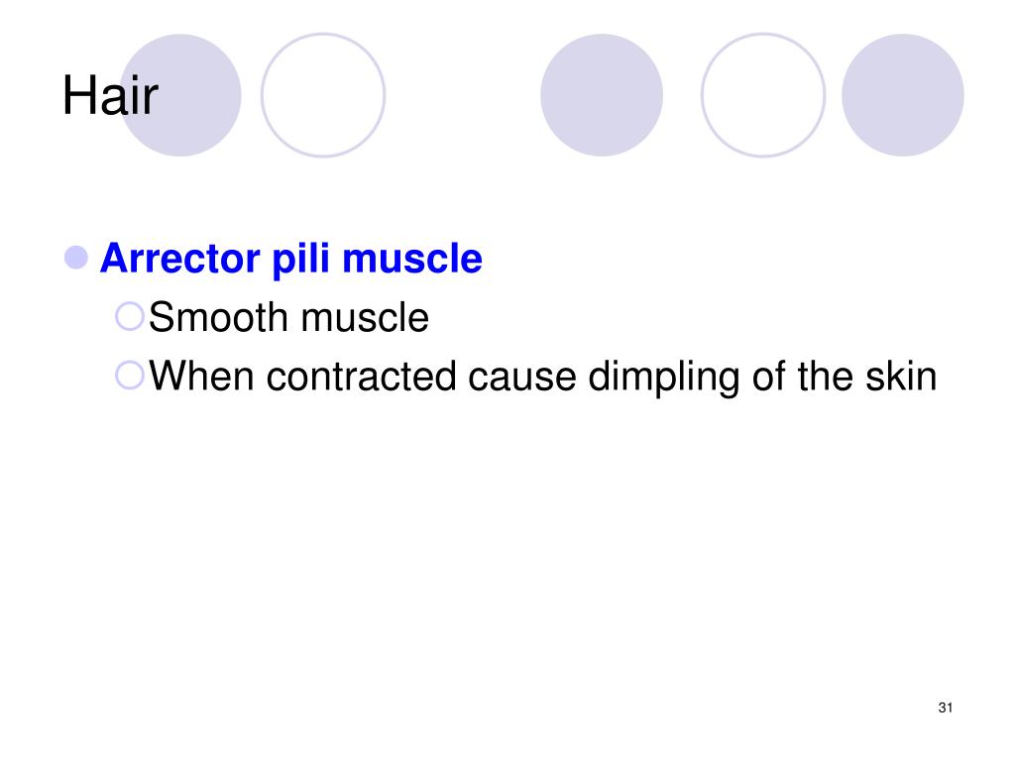Click the 'Hair' slide title

(110, 95)
